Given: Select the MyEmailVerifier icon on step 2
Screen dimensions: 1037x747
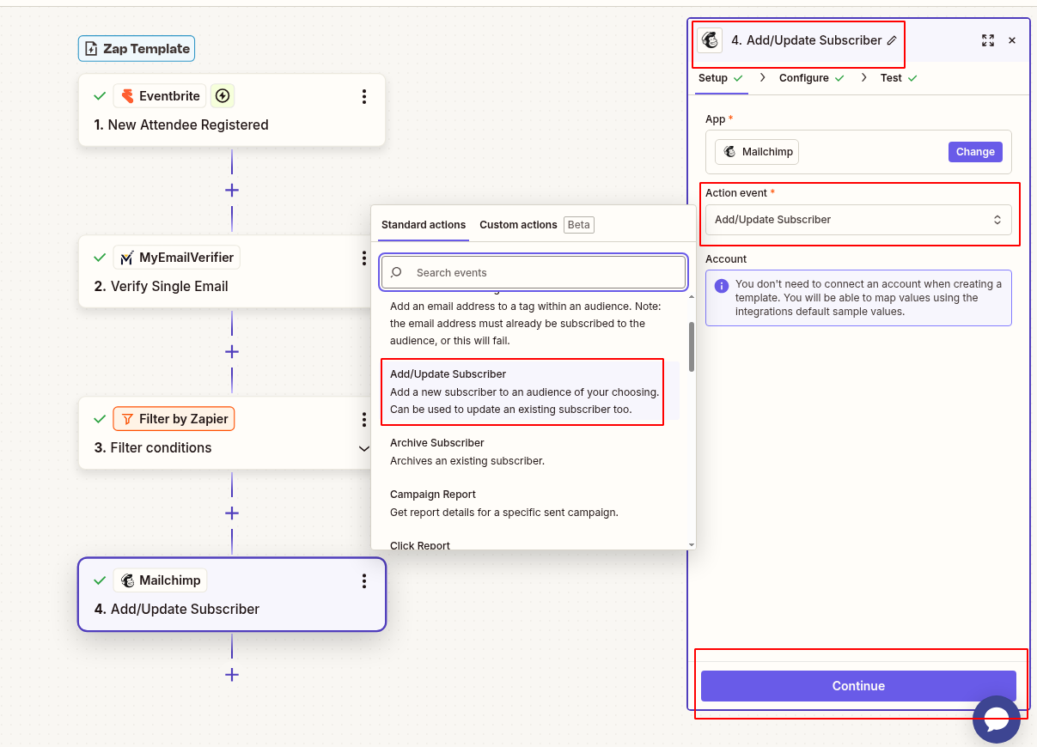Looking at the screenshot, I should coord(126,257).
